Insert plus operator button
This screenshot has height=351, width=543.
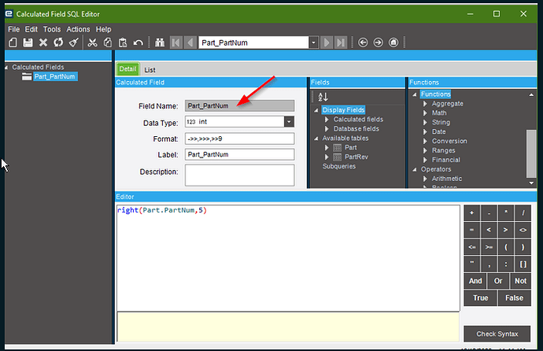coord(471,213)
